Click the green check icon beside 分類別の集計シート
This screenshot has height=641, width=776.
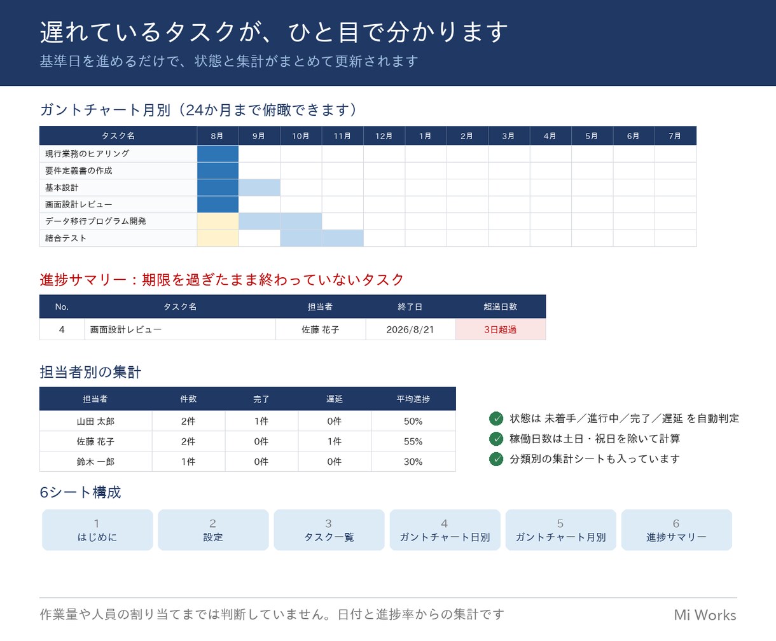coord(496,459)
